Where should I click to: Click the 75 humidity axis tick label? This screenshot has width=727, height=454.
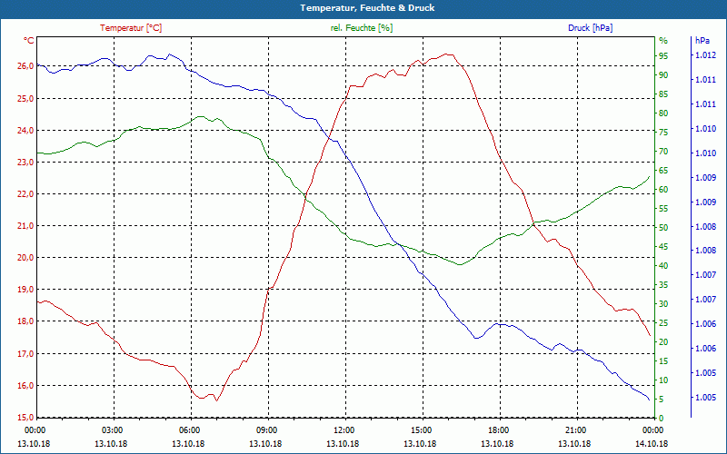pos(663,133)
